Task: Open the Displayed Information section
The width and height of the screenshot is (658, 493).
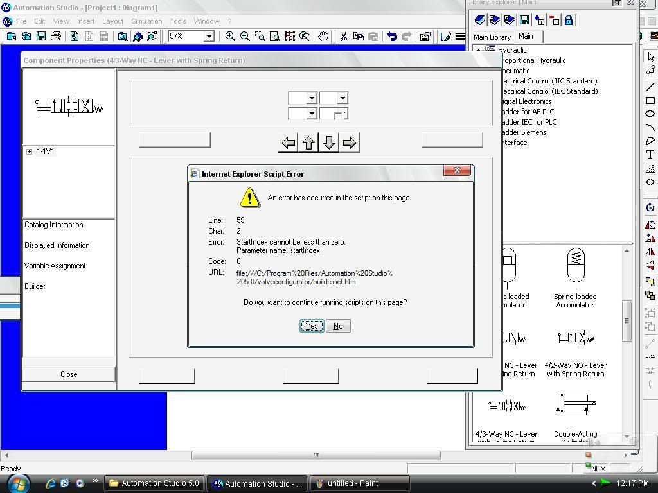Action: [x=57, y=245]
